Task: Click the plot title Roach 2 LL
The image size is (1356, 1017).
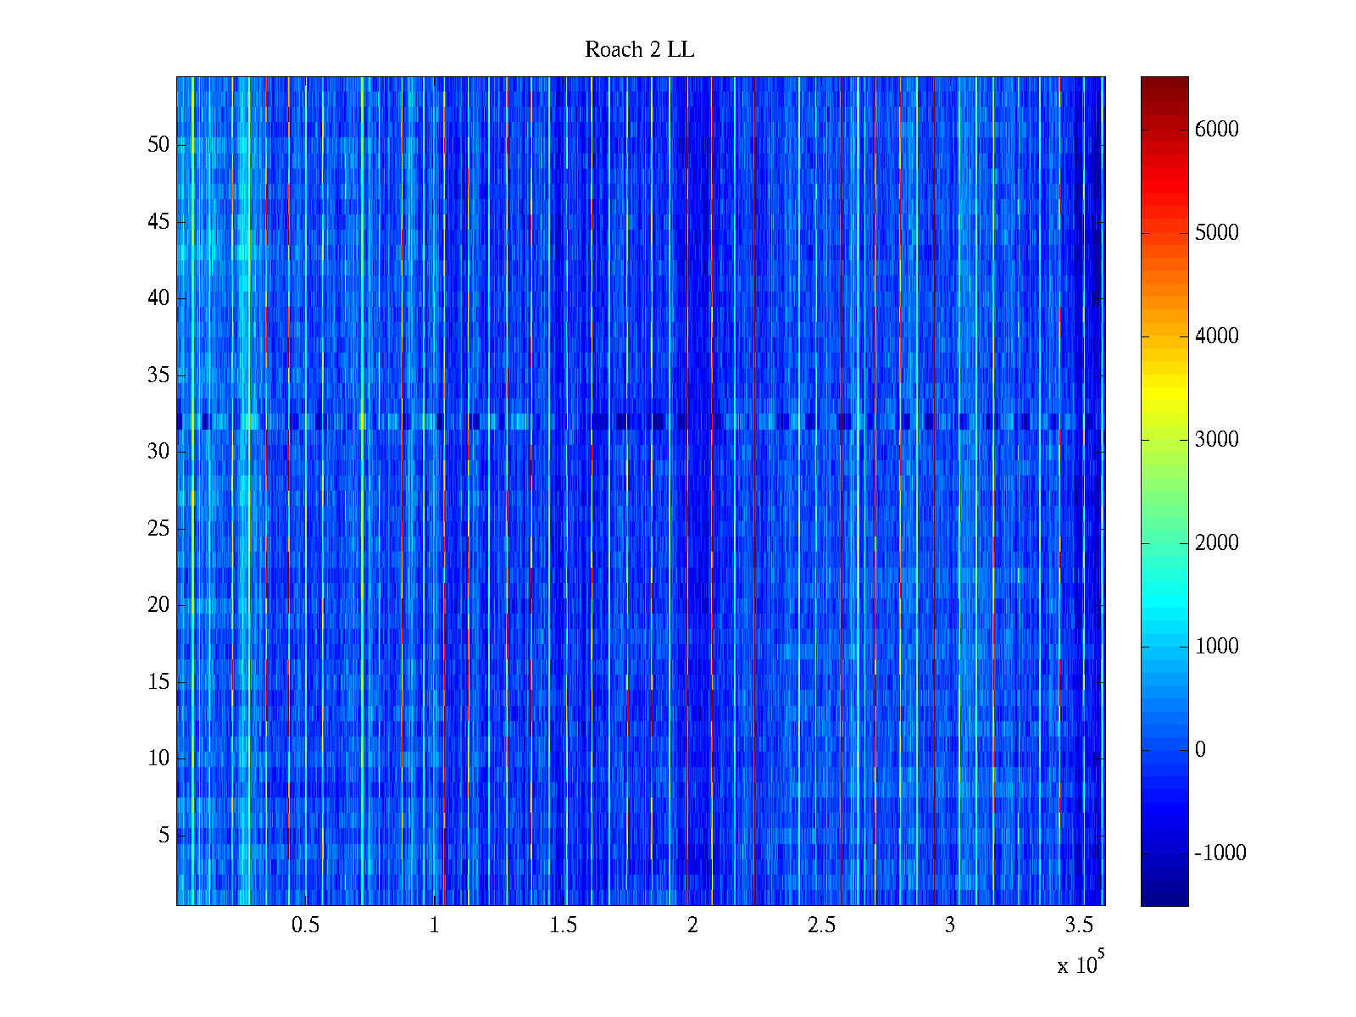Action: point(639,50)
